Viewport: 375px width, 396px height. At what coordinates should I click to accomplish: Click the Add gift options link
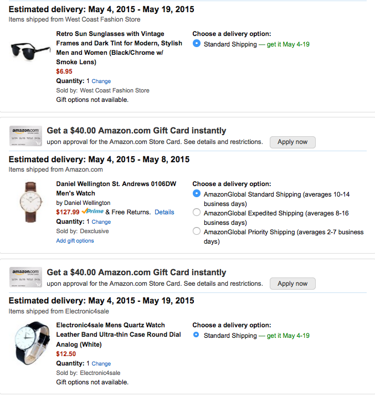[75, 241]
